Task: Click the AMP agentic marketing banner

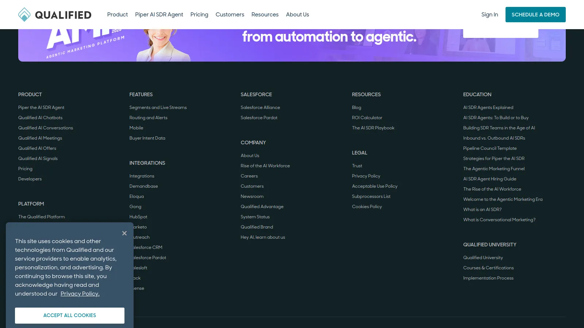Action: tap(292, 44)
